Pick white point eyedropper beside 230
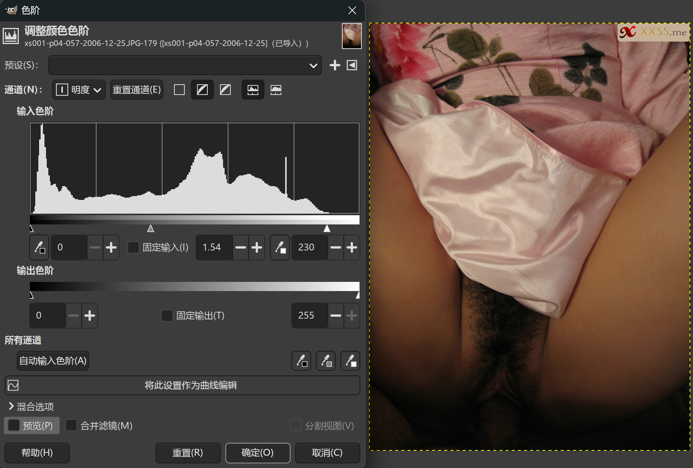This screenshot has width=693, height=468. (280, 247)
